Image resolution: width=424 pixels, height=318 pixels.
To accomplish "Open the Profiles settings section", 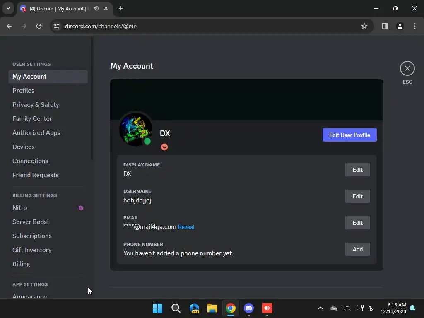I will pos(48,91).
